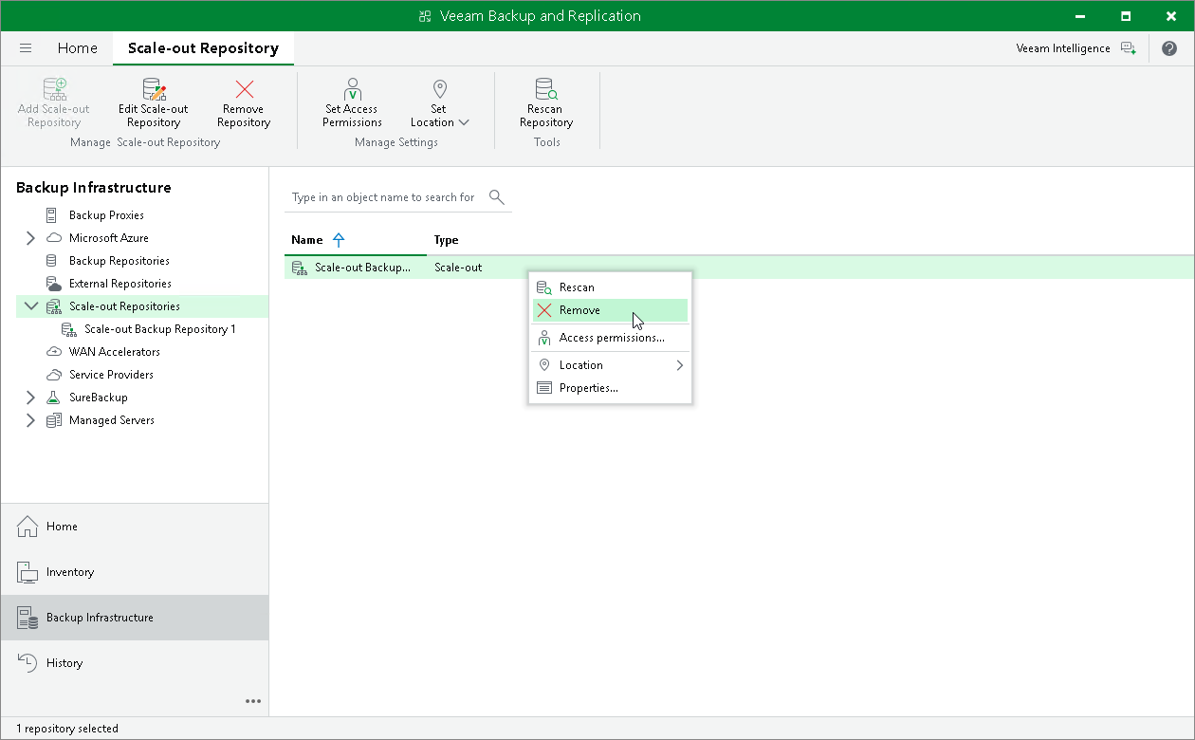
Task: Select Scale-out Repositories tree node
Action: 124,306
